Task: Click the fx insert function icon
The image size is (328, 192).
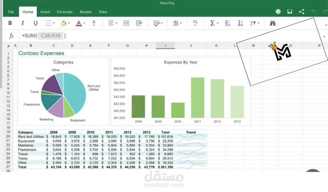Action: (x=11, y=36)
